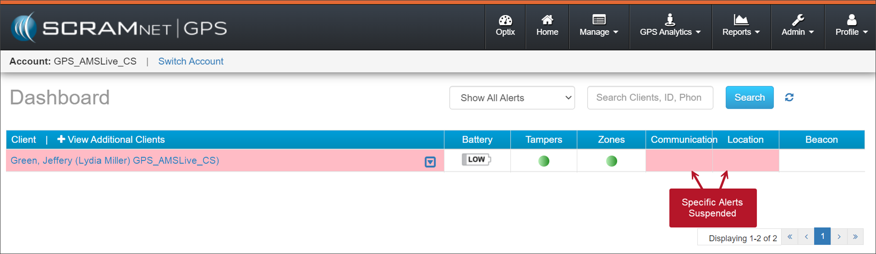Click the Search Clients input field
Screen dimensions: 876x254
click(650, 98)
